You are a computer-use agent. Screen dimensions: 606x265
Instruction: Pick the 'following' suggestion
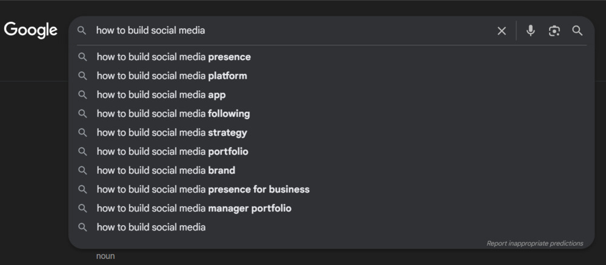point(173,114)
